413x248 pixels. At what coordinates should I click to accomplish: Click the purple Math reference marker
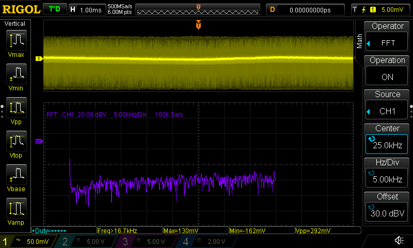tap(39, 142)
